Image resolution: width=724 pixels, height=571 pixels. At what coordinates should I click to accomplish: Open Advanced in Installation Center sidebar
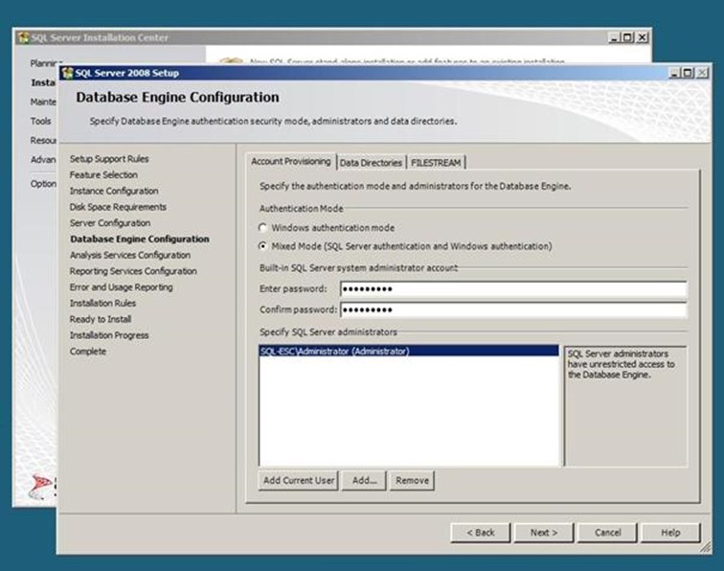point(43,159)
